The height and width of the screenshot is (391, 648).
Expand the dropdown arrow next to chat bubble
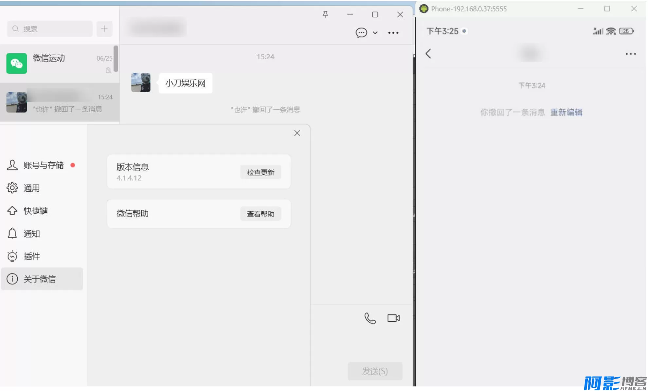coord(375,33)
